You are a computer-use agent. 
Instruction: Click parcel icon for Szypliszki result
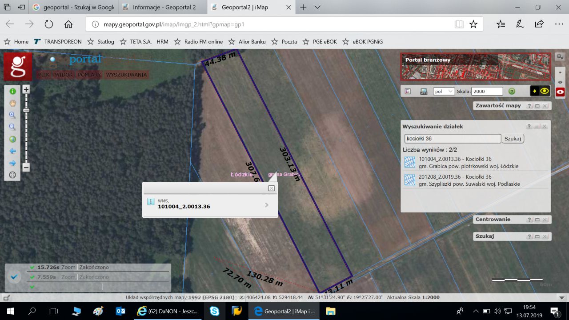point(410,180)
